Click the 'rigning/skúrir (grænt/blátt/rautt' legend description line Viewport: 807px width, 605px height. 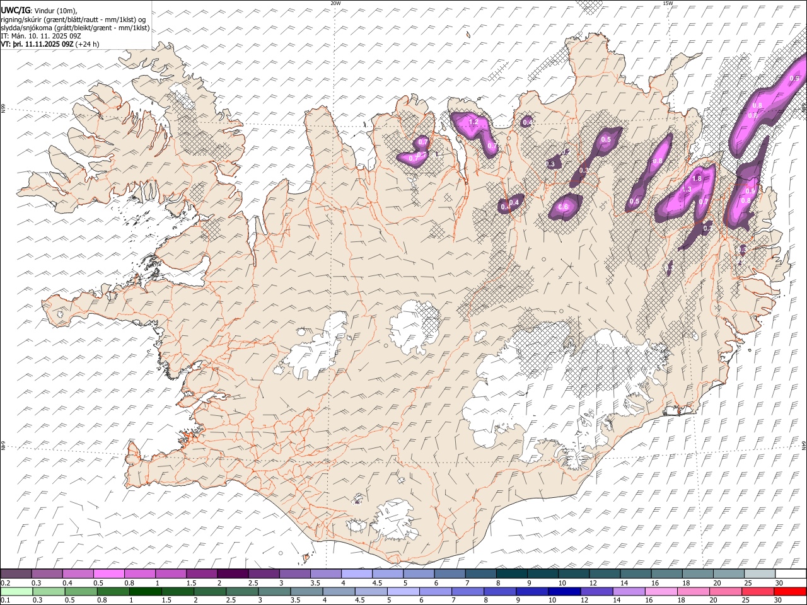pos(74,19)
